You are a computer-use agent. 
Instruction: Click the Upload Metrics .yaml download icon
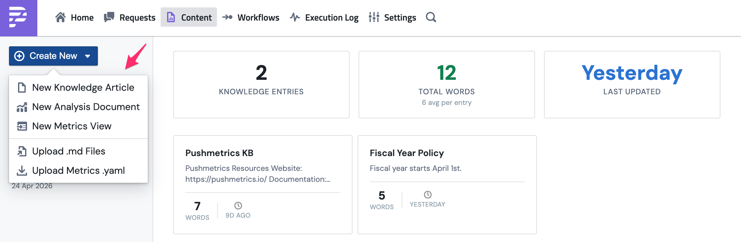(22, 171)
